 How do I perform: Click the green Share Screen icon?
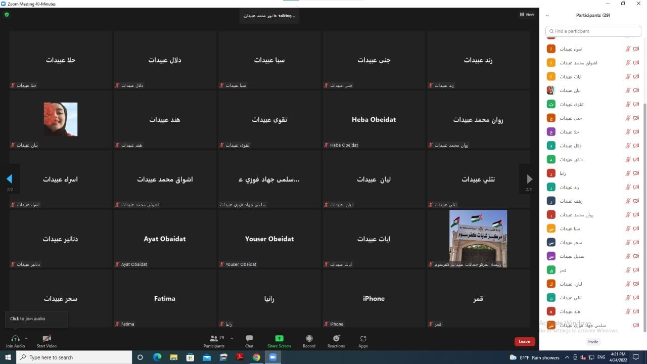click(279, 338)
